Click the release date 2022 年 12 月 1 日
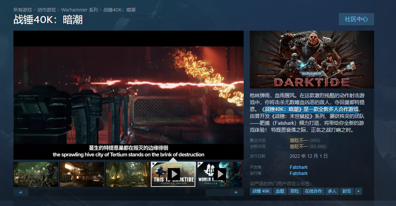 tap(309, 156)
